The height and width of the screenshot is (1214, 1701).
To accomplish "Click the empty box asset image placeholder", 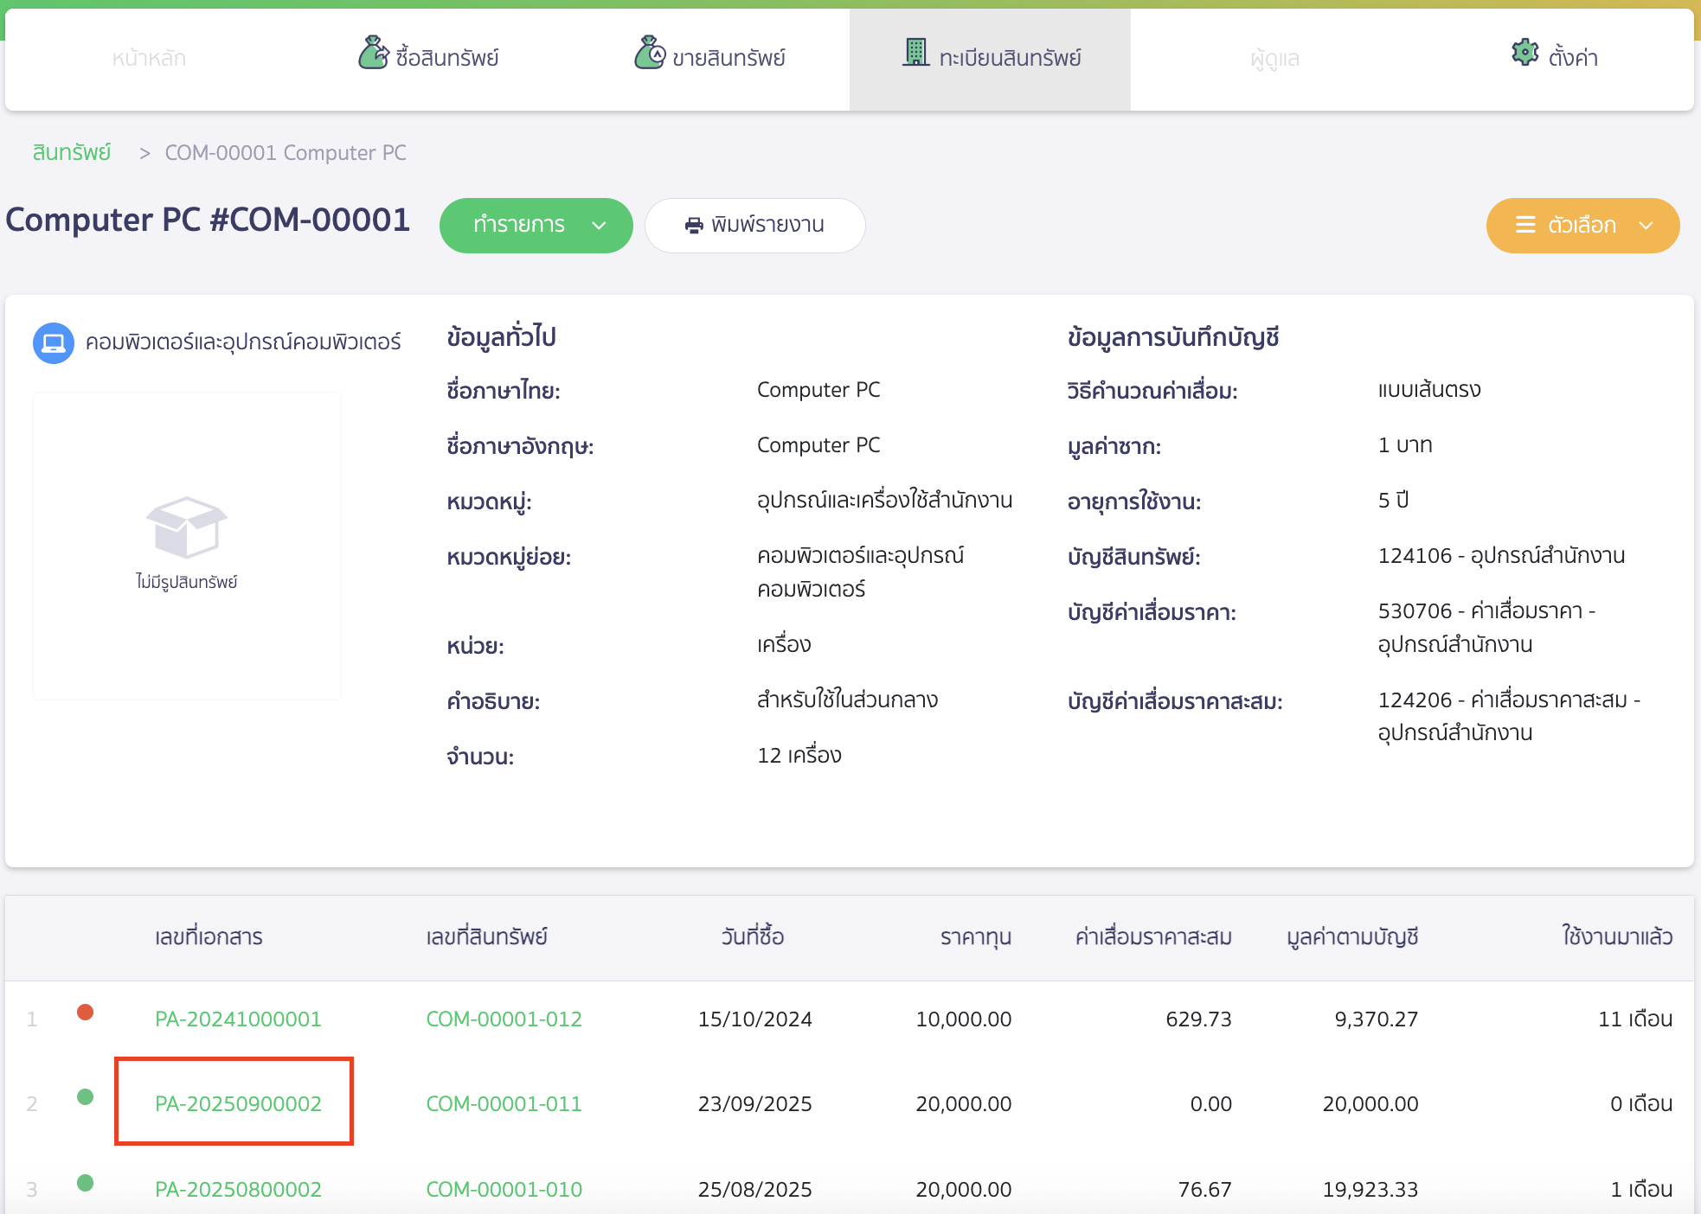I will (x=187, y=527).
